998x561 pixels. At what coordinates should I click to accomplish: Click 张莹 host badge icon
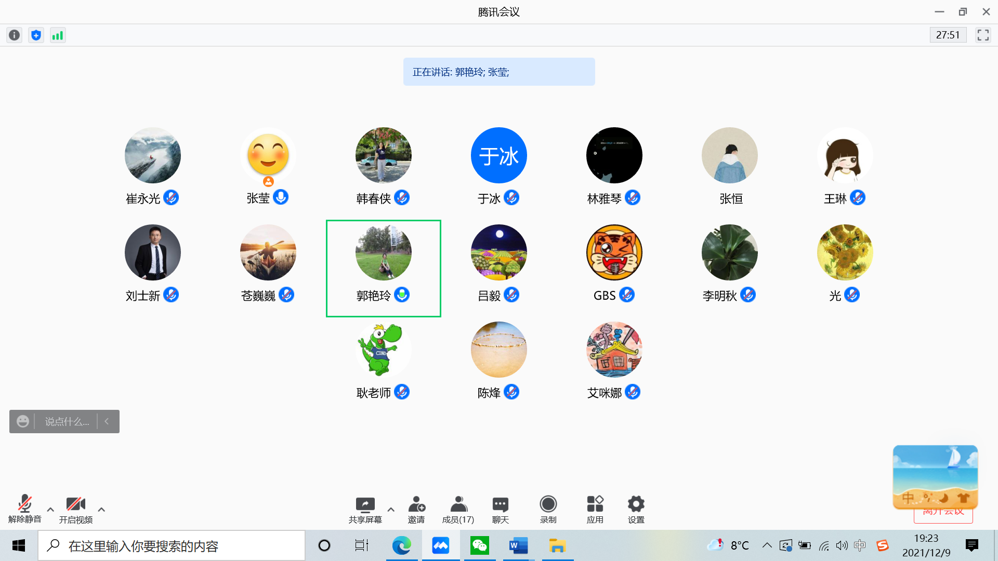(268, 181)
